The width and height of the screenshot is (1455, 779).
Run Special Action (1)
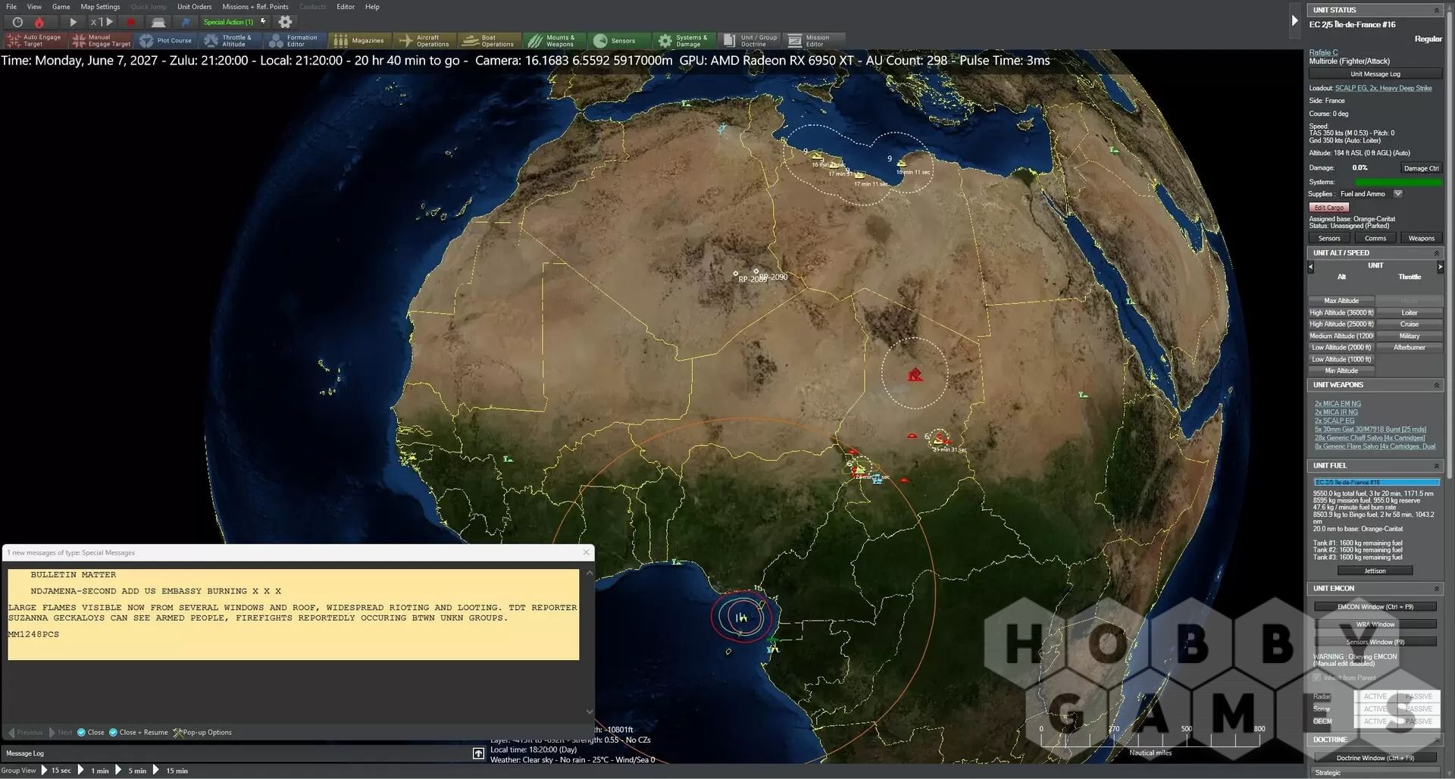234,22
